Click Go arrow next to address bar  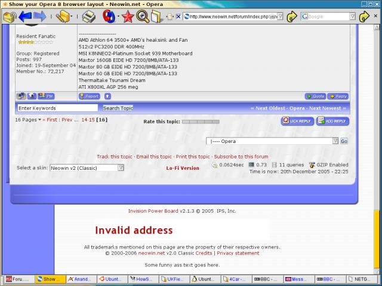(292, 17)
